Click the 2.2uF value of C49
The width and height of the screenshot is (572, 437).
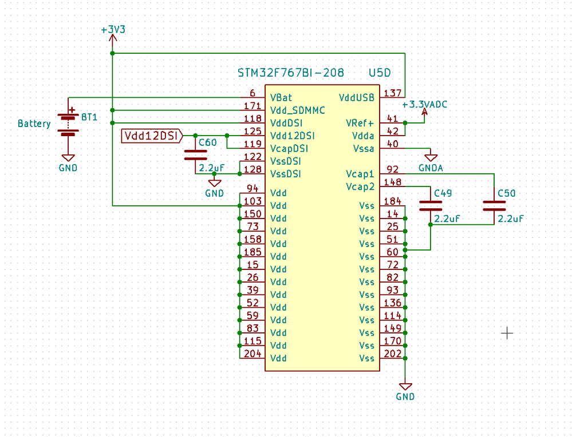447,218
